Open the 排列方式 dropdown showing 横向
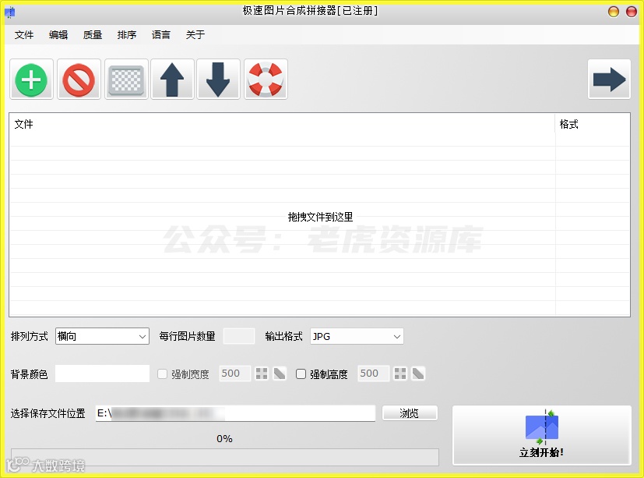Screen dimensions: 644x478 [x=102, y=336]
